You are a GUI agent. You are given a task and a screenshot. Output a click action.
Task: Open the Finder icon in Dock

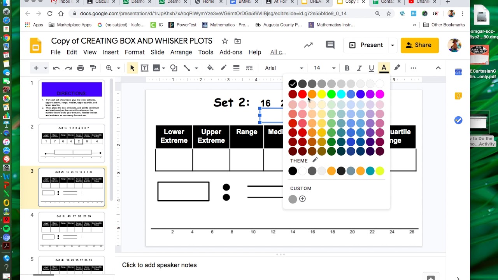[6, 3]
